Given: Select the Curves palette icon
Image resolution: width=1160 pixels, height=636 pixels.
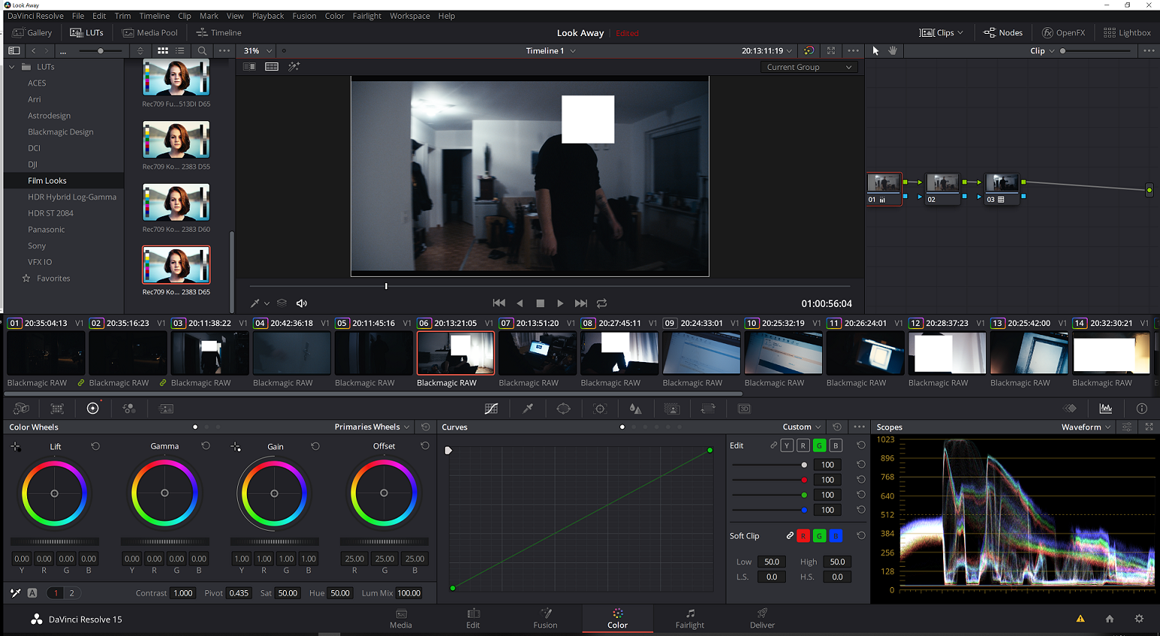Looking at the screenshot, I should [x=491, y=409].
